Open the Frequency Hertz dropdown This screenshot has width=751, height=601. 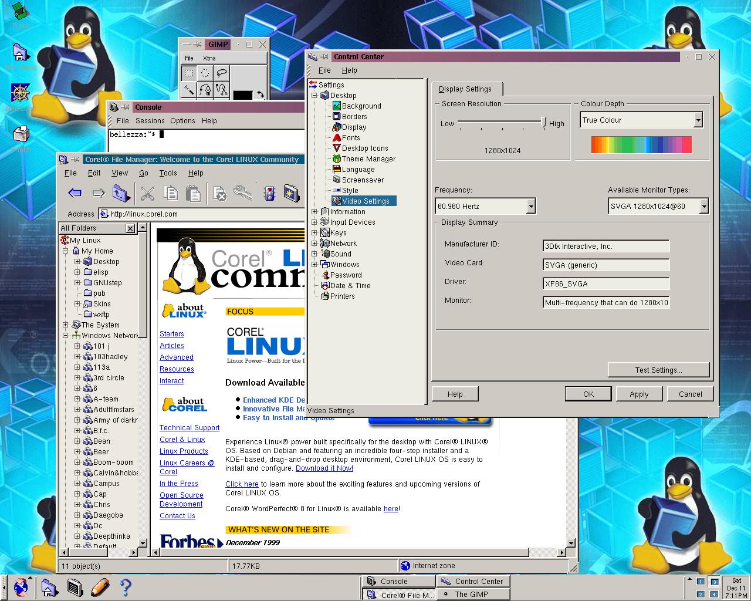point(530,206)
